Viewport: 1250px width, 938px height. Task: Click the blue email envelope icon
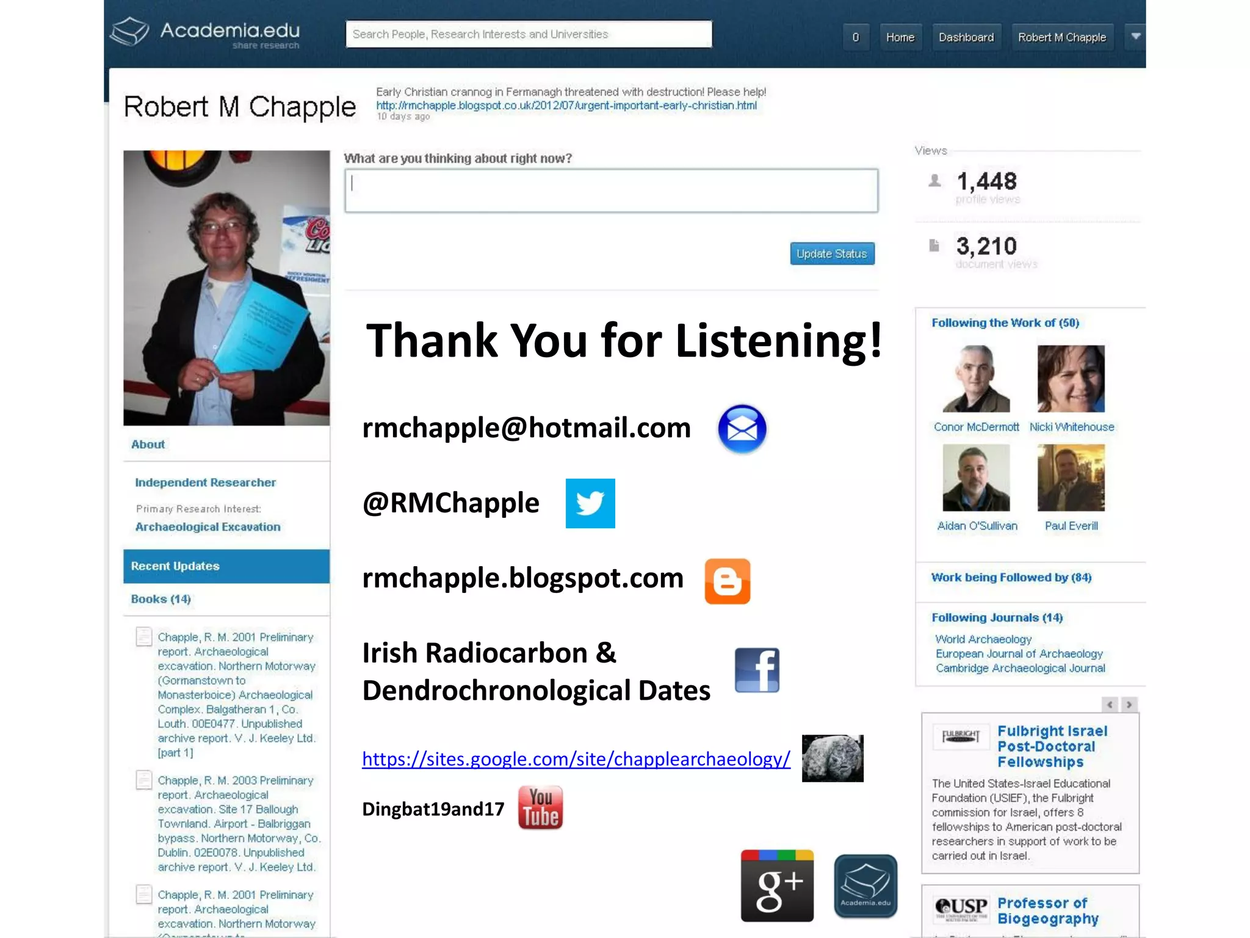742,429
